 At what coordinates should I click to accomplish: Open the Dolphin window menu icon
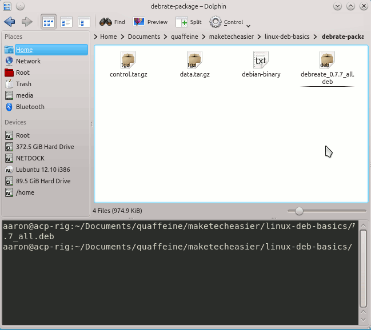[7, 6]
